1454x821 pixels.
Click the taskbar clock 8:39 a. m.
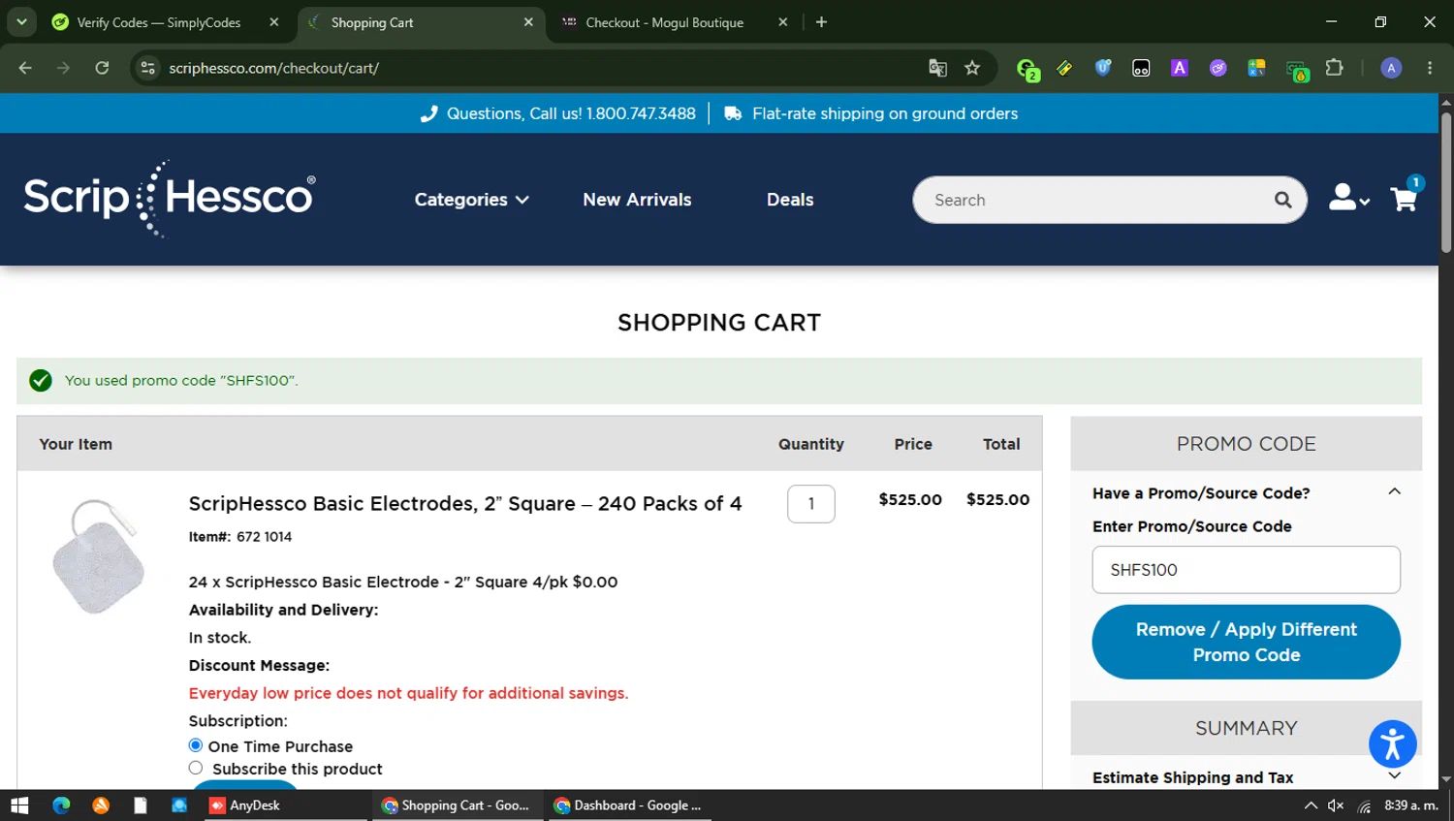pyautogui.click(x=1411, y=805)
